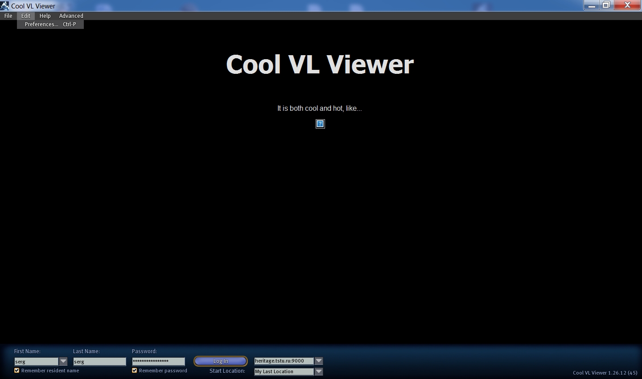This screenshot has width=642, height=379.
Task: Close the Cool VL Viewer window
Action: click(627, 5)
